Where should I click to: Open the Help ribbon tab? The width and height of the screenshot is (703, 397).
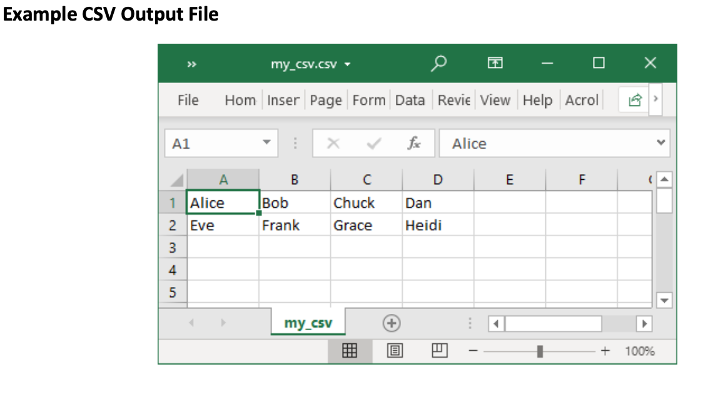tap(537, 100)
